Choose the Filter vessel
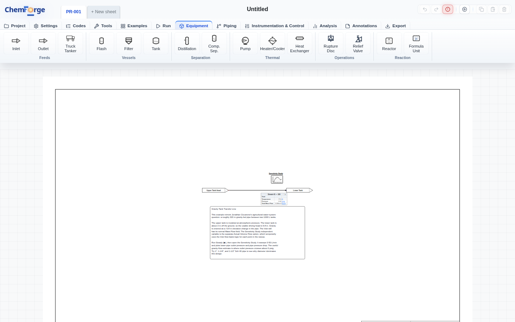Viewport: 515px width, 322px height. pos(129,43)
